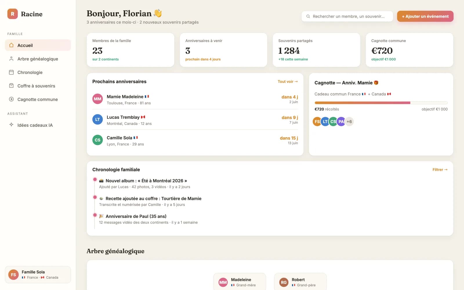
Task: Click FS contributor avatar in Cagnotte card
Action: [x=317, y=122]
